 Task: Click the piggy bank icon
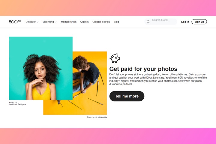coord(115,58)
